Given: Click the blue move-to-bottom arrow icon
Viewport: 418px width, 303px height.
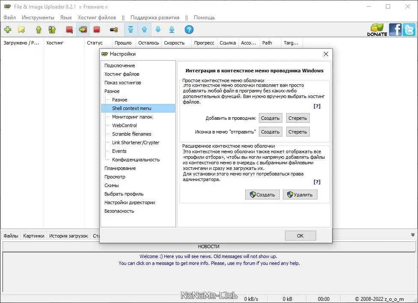Looking at the screenshot, I should click(x=172, y=30).
